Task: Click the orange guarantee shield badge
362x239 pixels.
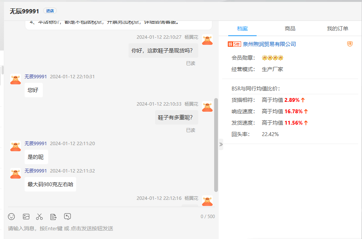Action: [349, 44]
